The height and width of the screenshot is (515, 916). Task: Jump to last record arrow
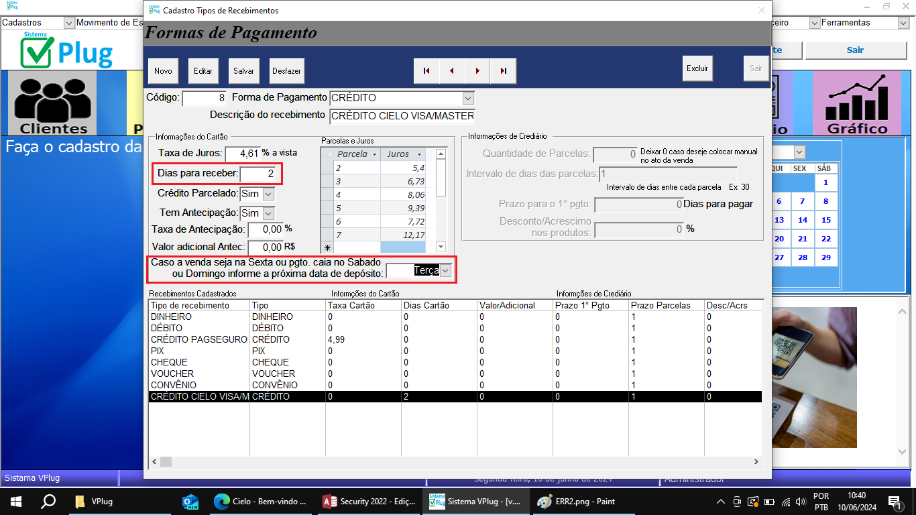[x=503, y=71]
